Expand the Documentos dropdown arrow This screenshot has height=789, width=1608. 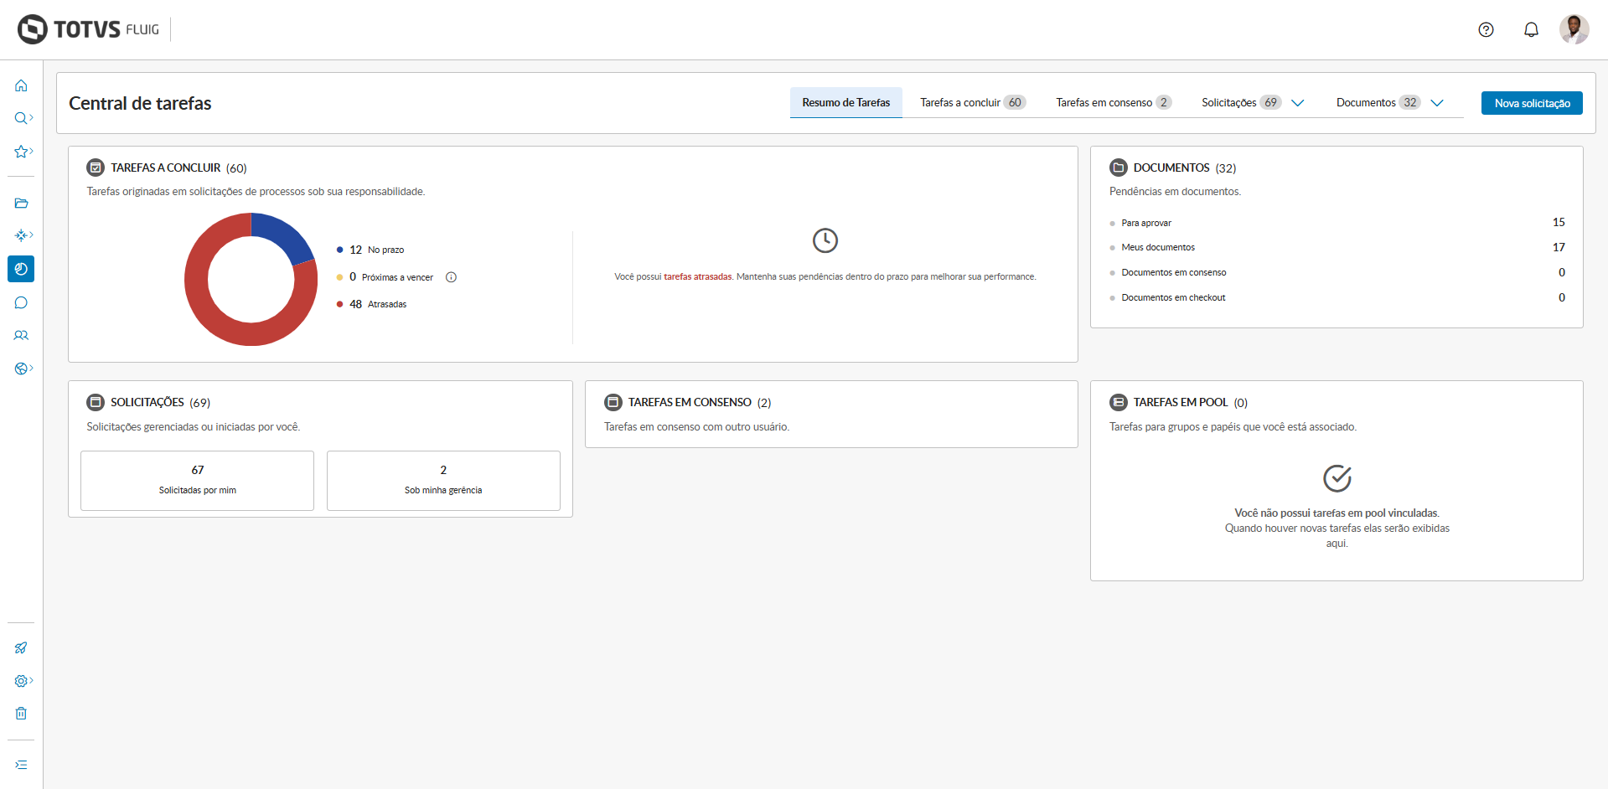click(x=1437, y=103)
